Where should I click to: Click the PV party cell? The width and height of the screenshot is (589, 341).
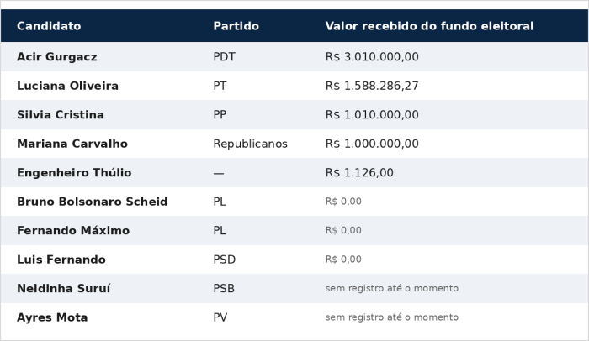pos(220,317)
